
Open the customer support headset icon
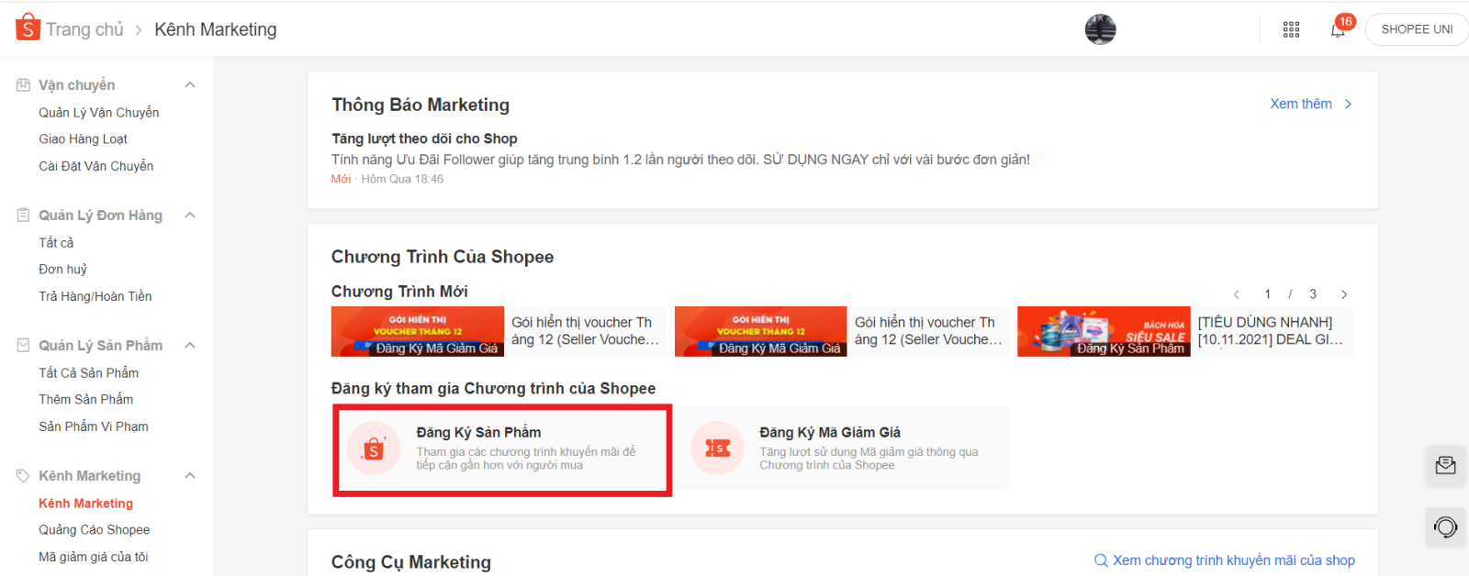click(x=1445, y=527)
